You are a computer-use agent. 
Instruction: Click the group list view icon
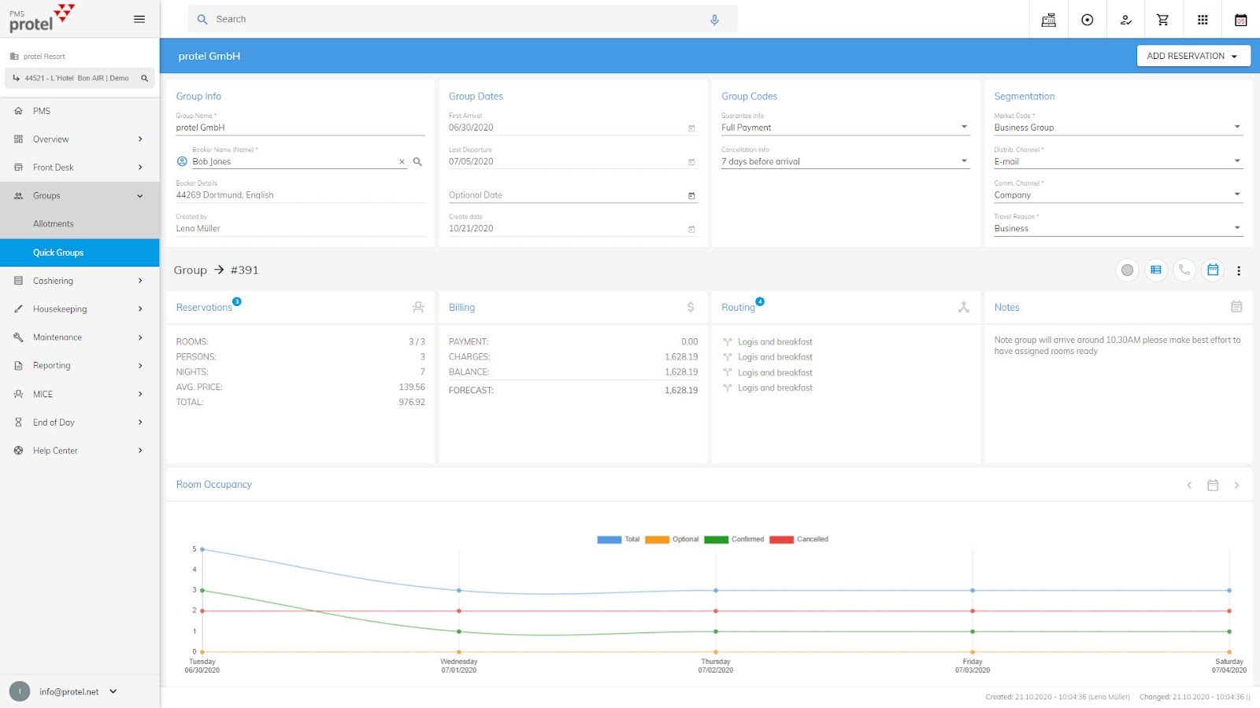click(1155, 270)
